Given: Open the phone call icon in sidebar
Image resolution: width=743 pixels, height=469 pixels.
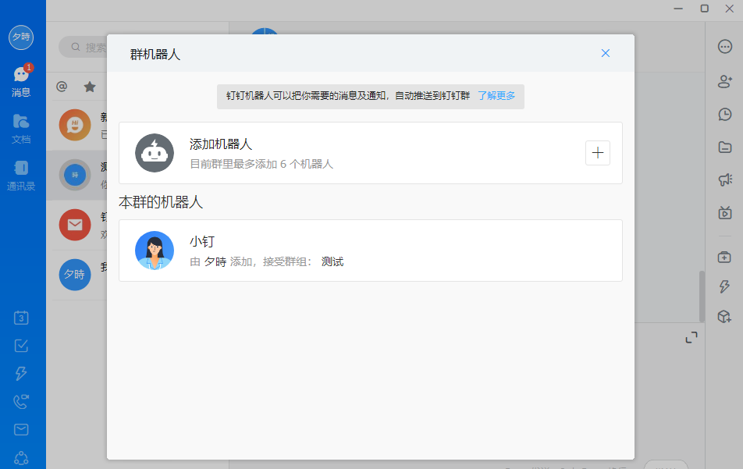Looking at the screenshot, I should click(x=21, y=402).
